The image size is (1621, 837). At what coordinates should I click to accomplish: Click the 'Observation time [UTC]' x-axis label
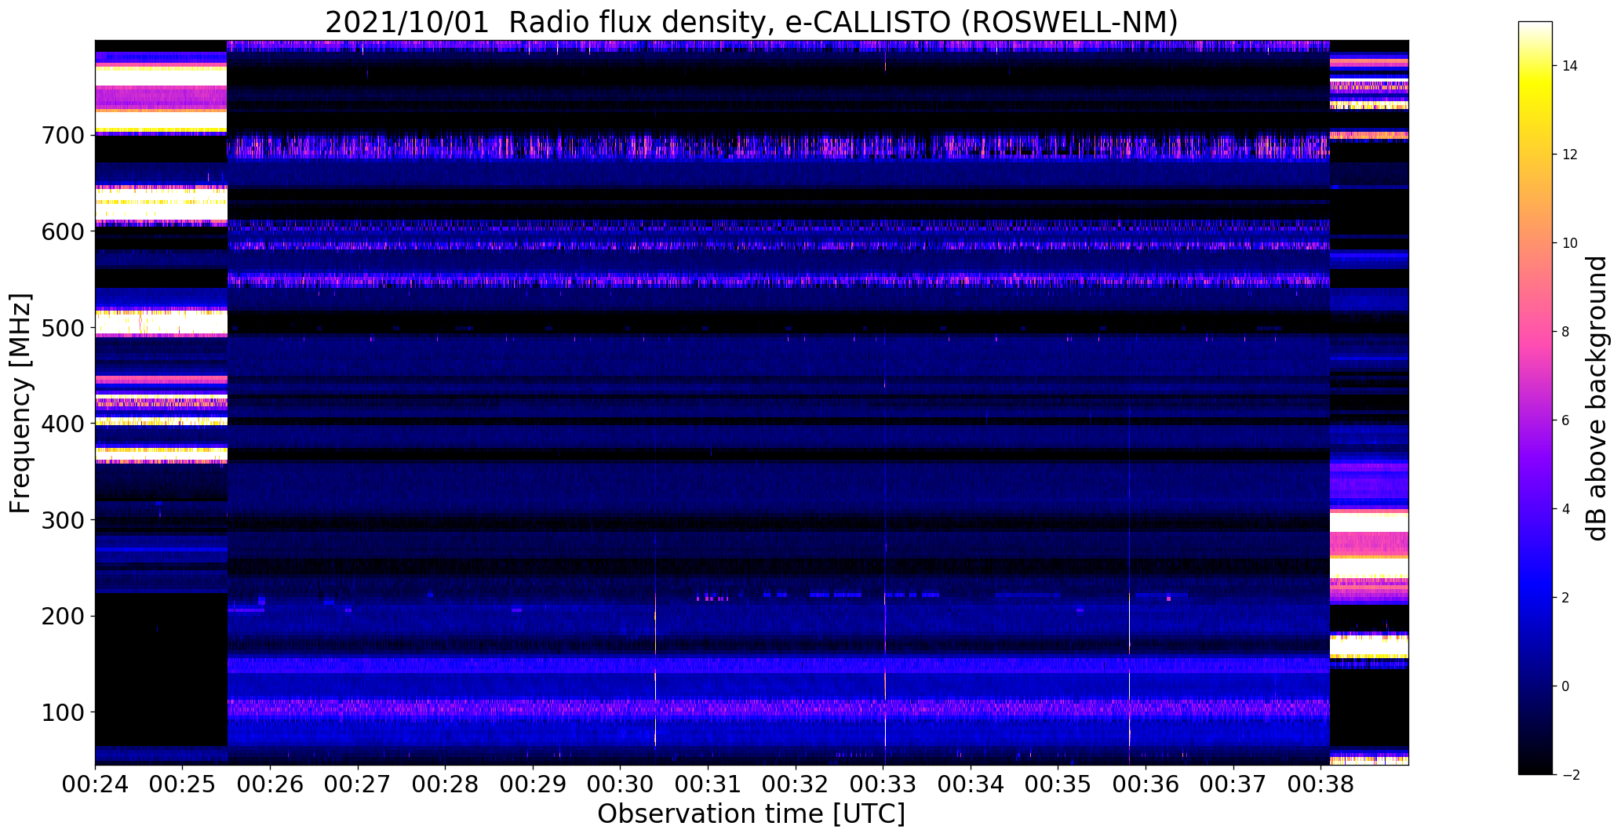coord(752,813)
